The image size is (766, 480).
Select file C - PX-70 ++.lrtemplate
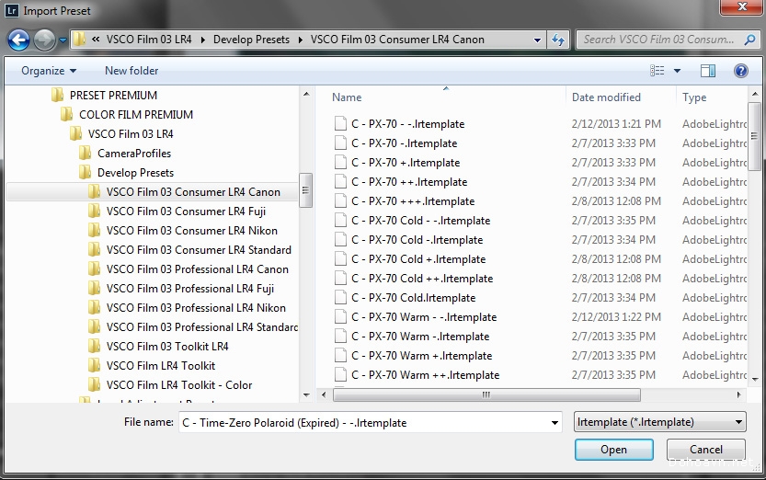coord(409,182)
